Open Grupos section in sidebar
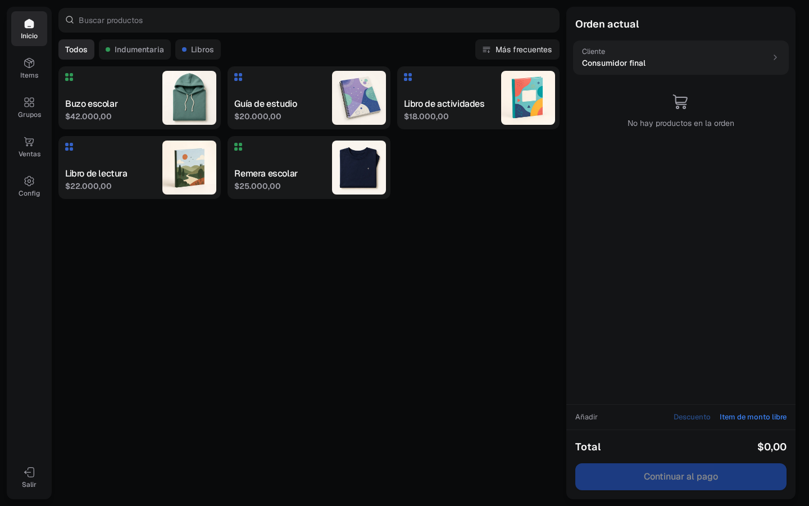The image size is (809, 506). pyautogui.click(x=29, y=107)
